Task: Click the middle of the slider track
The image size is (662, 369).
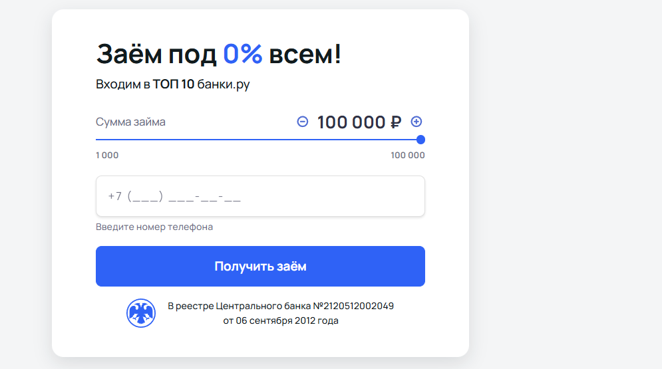Action: tap(258, 140)
